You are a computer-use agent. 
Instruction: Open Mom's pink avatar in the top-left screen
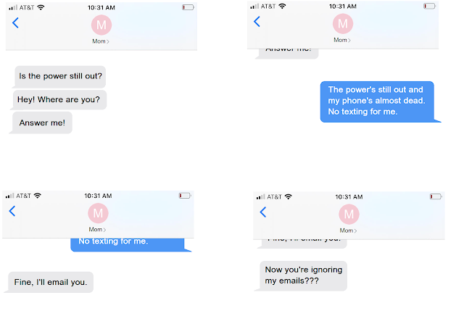click(x=101, y=25)
